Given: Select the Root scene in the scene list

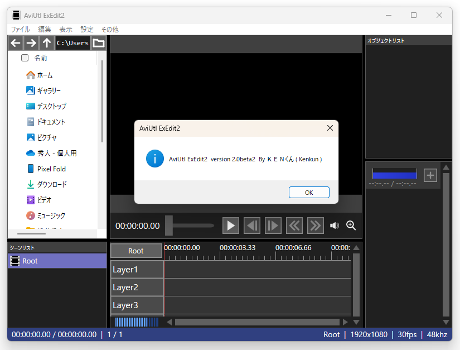Looking at the screenshot, I should pos(31,261).
